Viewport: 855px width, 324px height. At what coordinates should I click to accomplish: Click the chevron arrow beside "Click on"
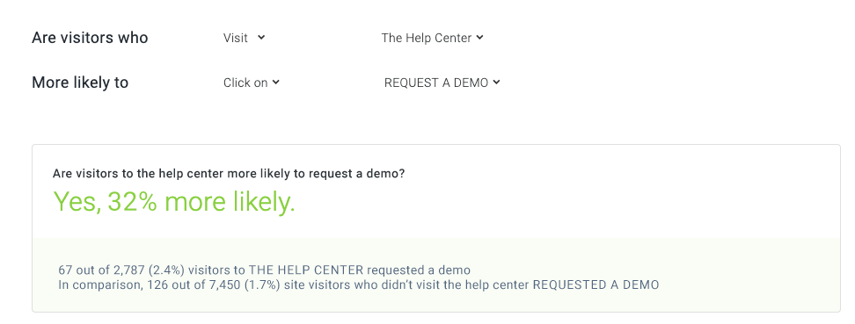tap(276, 83)
